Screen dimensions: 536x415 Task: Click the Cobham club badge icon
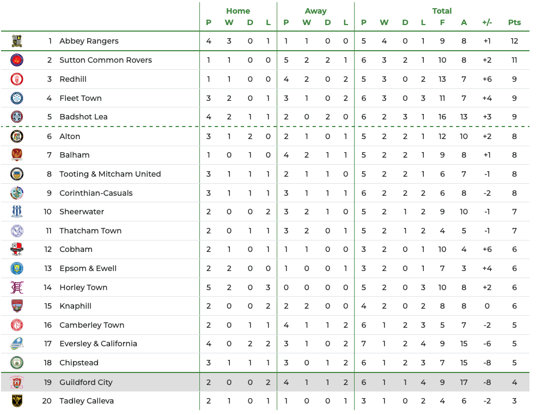click(17, 249)
